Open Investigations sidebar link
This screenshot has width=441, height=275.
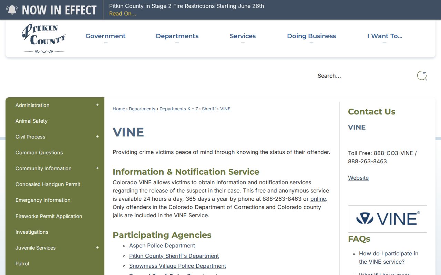click(32, 232)
